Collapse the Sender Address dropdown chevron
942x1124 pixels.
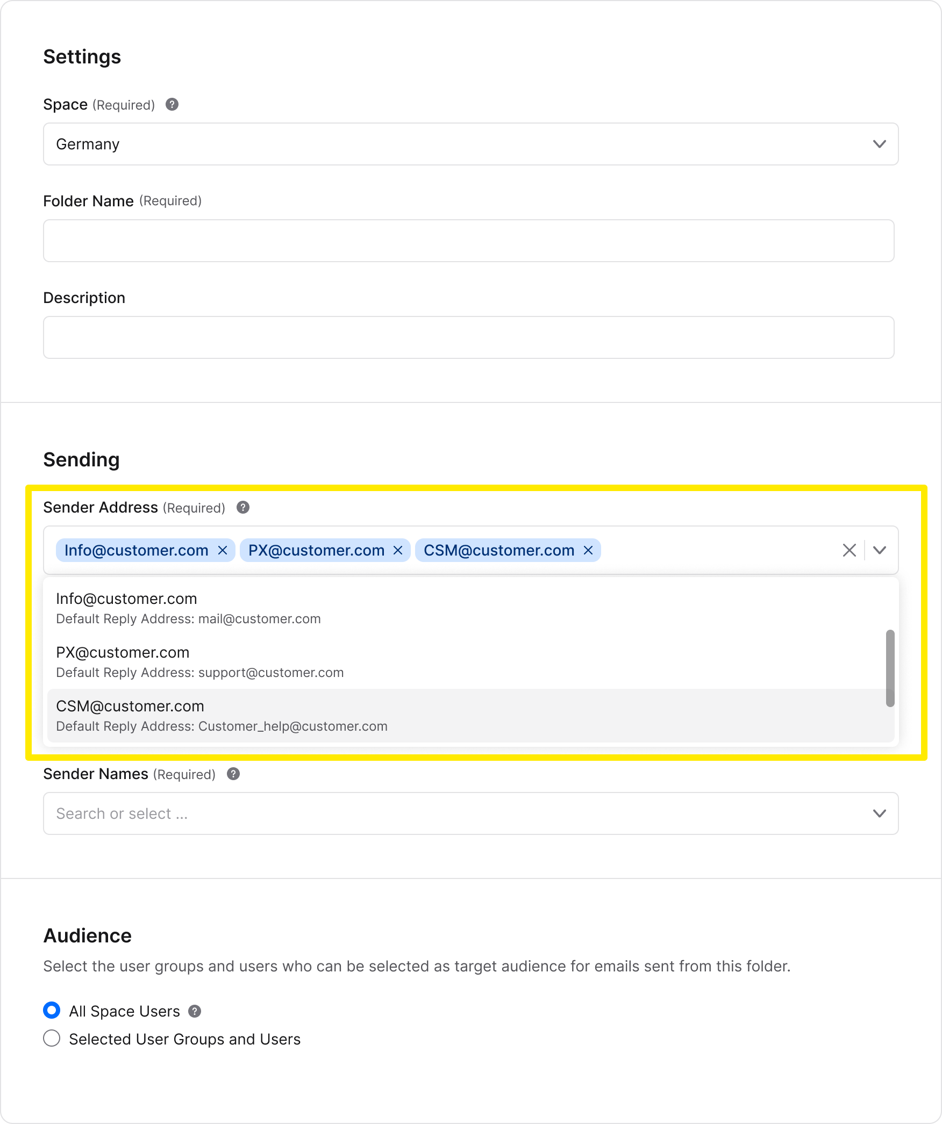880,550
